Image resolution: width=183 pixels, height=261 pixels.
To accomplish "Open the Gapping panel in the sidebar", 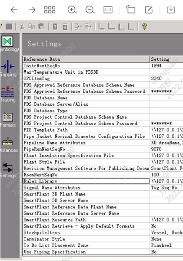I will [8, 69].
